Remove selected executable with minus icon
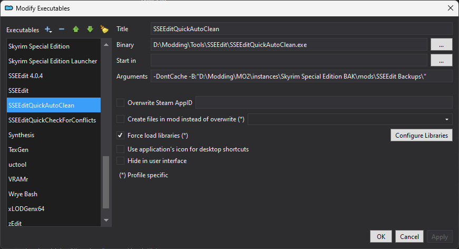Viewport: 459px width, 249px height. 62,30
